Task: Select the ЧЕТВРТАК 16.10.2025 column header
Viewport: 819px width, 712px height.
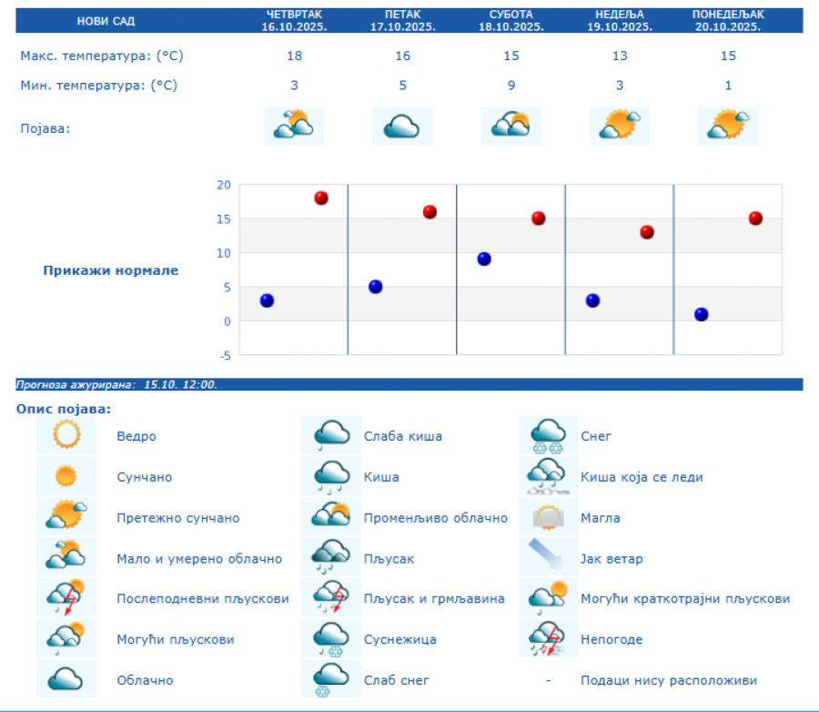Action: coord(294,21)
